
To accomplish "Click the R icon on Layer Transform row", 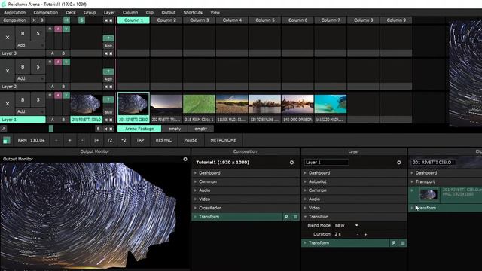I will click(x=394, y=243).
